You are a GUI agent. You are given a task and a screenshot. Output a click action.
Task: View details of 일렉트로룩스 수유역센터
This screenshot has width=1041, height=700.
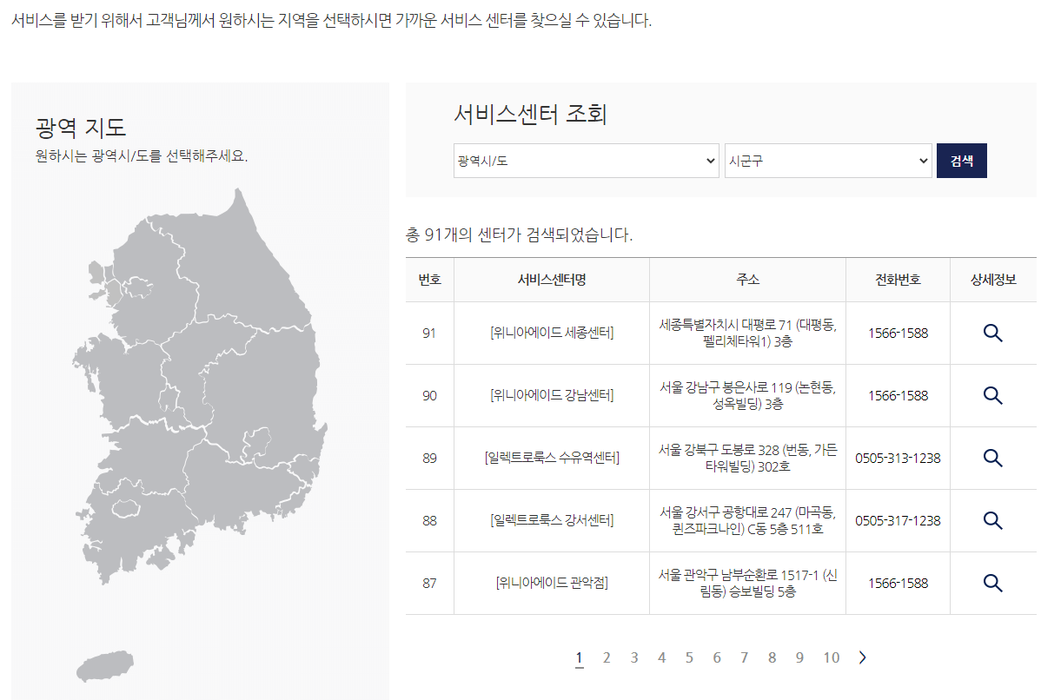(992, 458)
